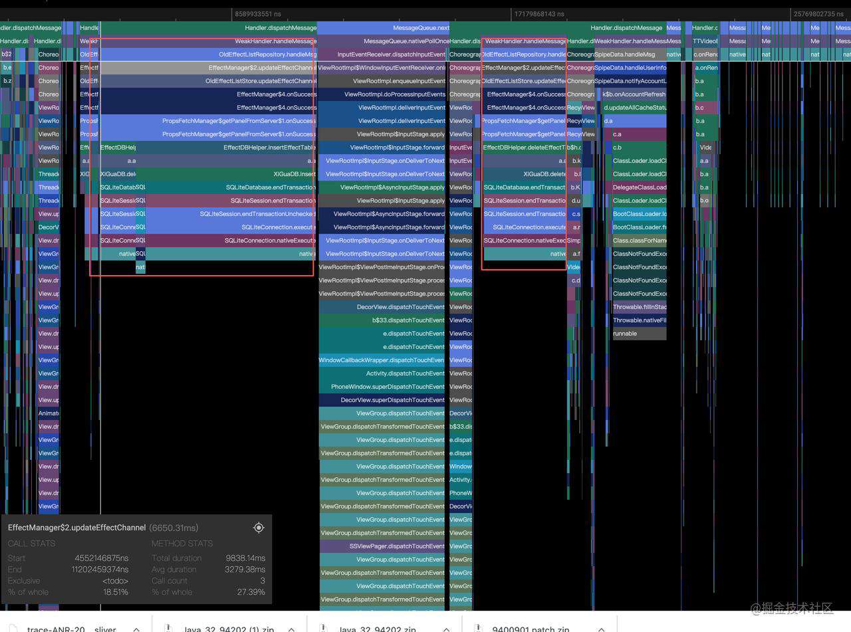Select the b.o frame
This screenshot has height=632, width=851.
click(x=704, y=201)
